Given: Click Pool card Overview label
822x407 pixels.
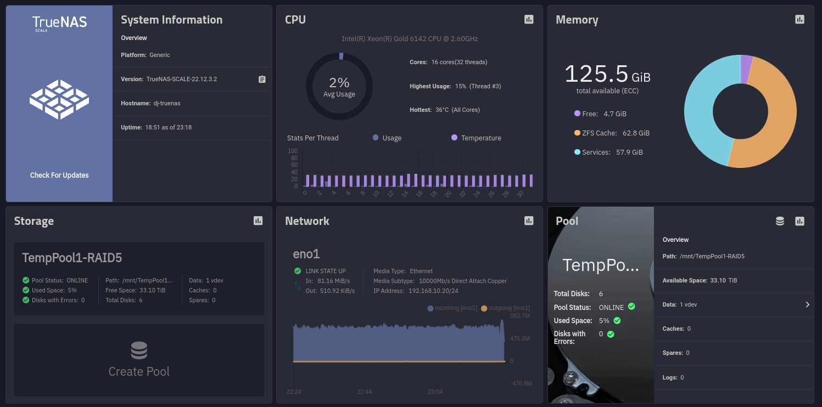Looking at the screenshot, I should point(675,240).
